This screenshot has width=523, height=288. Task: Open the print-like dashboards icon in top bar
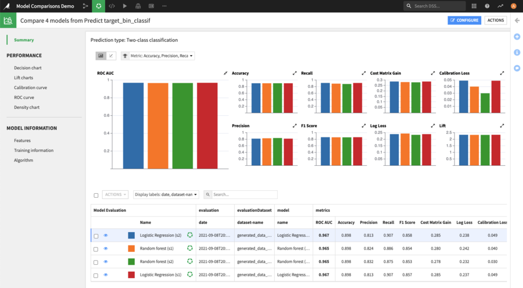138,6
